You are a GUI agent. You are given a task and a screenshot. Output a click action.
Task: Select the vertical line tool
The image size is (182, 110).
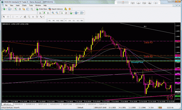13,17
